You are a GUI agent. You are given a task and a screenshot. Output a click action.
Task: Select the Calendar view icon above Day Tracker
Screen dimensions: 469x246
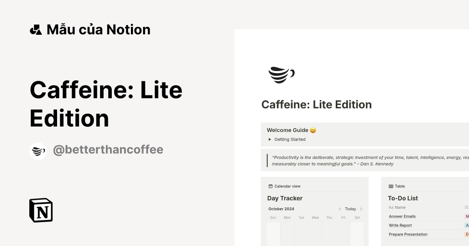tap(270, 186)
